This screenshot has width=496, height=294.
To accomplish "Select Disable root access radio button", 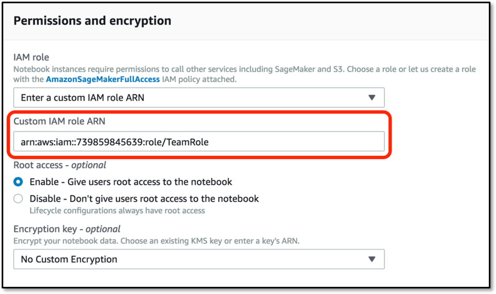I will [x=18, y=199].
